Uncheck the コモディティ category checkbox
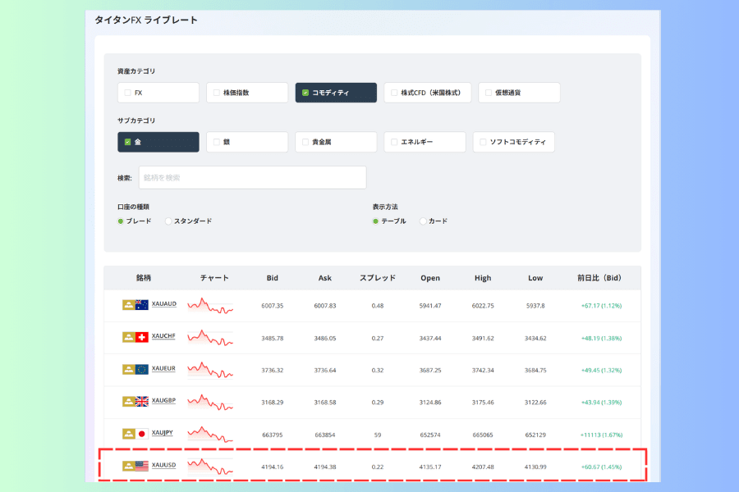The width and height of the screenshot is (739, 492). [305, 93]
